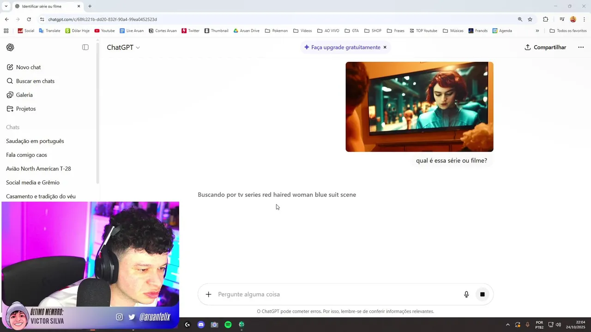
Task: Open the AO VIVO bookmarks folder
Action: point(328,31)
